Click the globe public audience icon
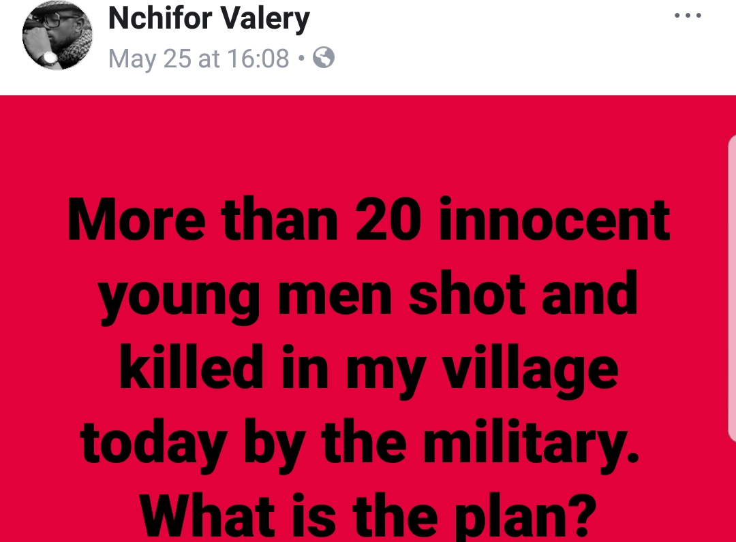 click(x=324, y=59)
